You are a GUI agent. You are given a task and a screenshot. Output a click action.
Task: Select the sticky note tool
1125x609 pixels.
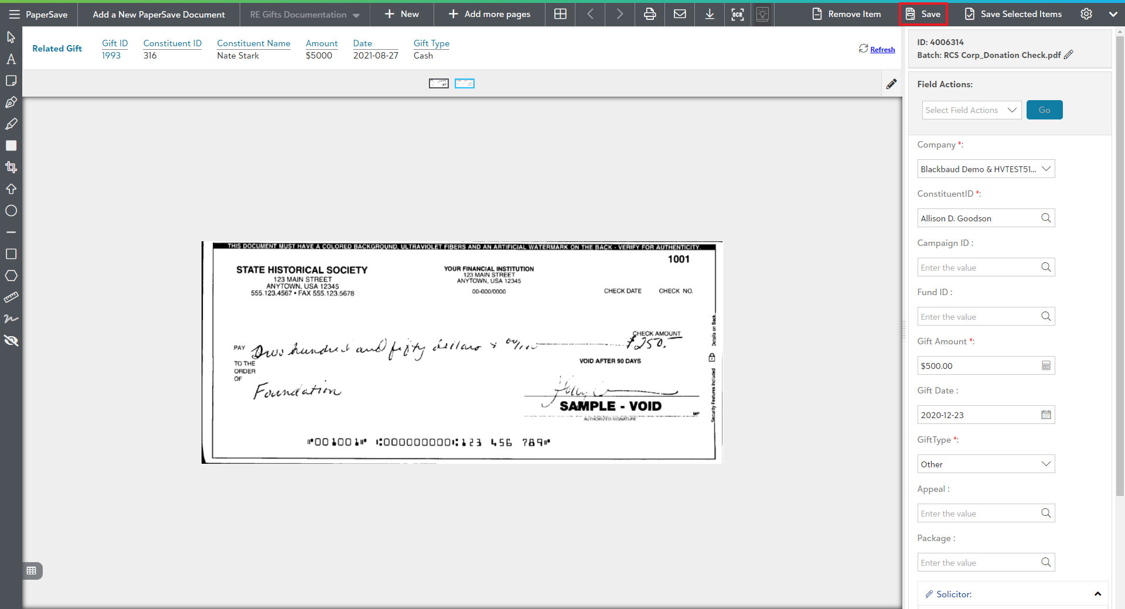pyautogui.click(x=11, y=81)
